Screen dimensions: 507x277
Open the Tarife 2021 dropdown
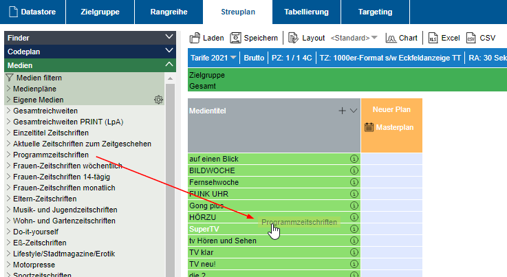[x=213, y=58]
